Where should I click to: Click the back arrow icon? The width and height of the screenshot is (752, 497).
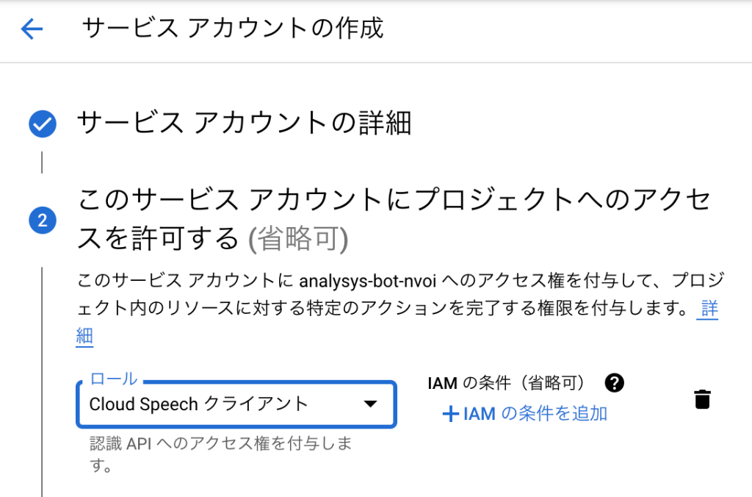(x=32, y=29)
